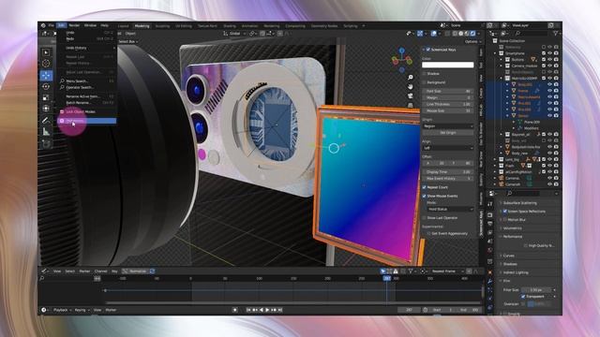Open the viewport Options dropdown
600x337 pixels.
point(472,41)
